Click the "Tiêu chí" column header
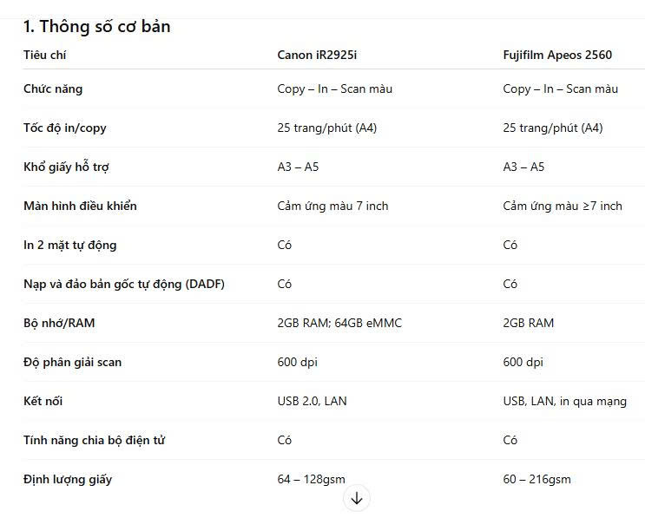Screen dimensions: 645x518 coord(45,55)
